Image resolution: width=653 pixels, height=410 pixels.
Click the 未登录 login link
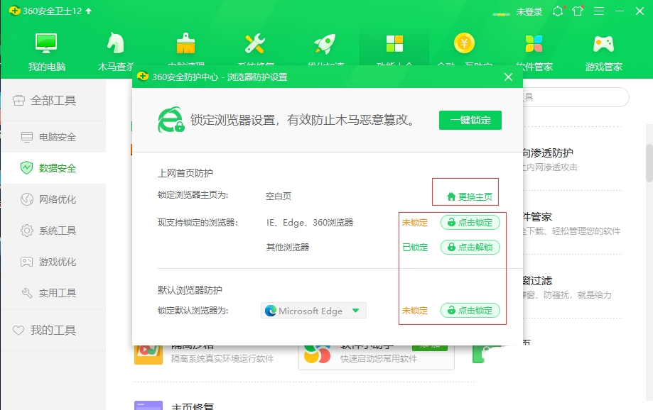pos(529,11)
